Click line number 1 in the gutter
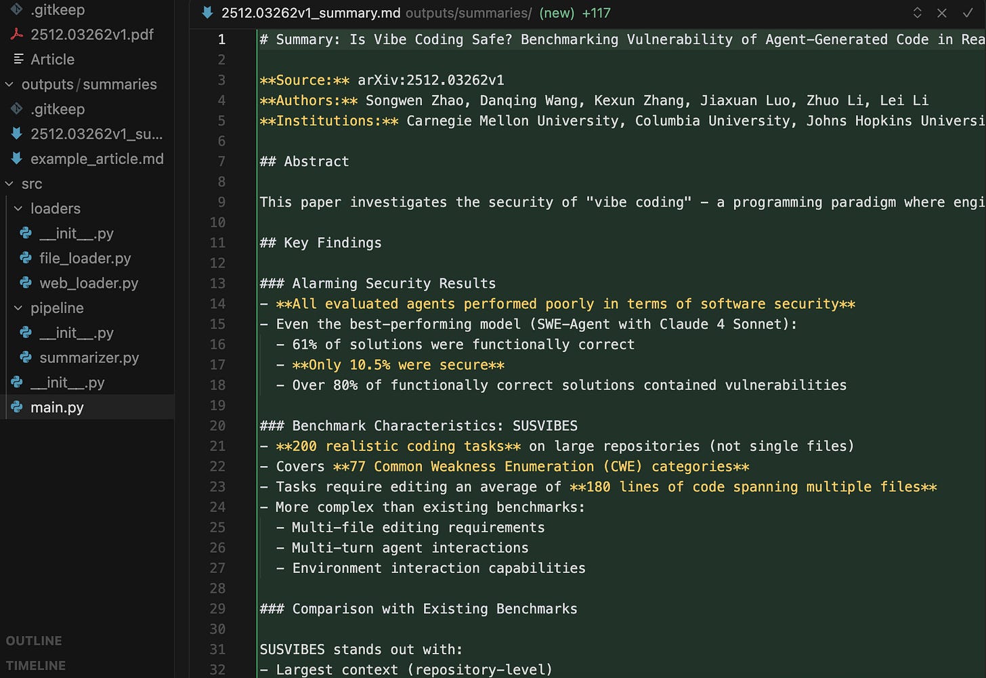 [x=221, y=39]
